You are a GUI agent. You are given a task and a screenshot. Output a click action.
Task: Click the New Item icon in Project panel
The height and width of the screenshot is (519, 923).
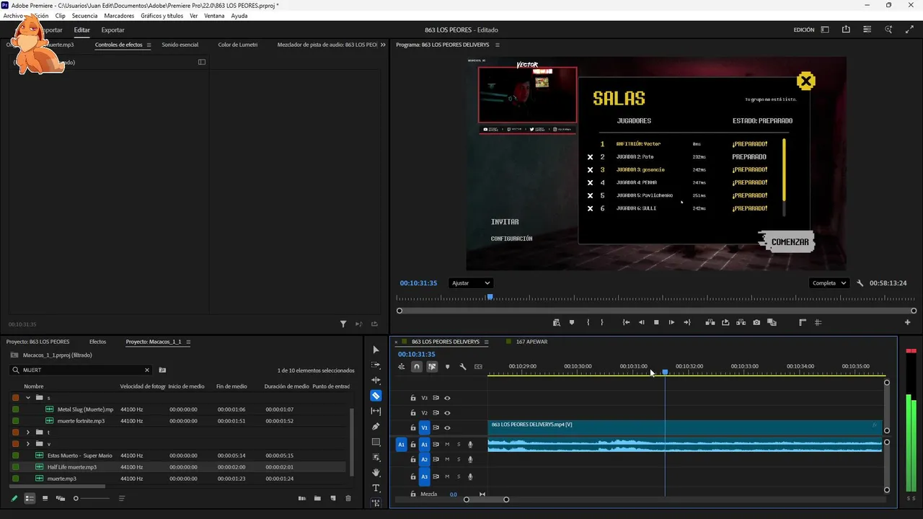333,498
